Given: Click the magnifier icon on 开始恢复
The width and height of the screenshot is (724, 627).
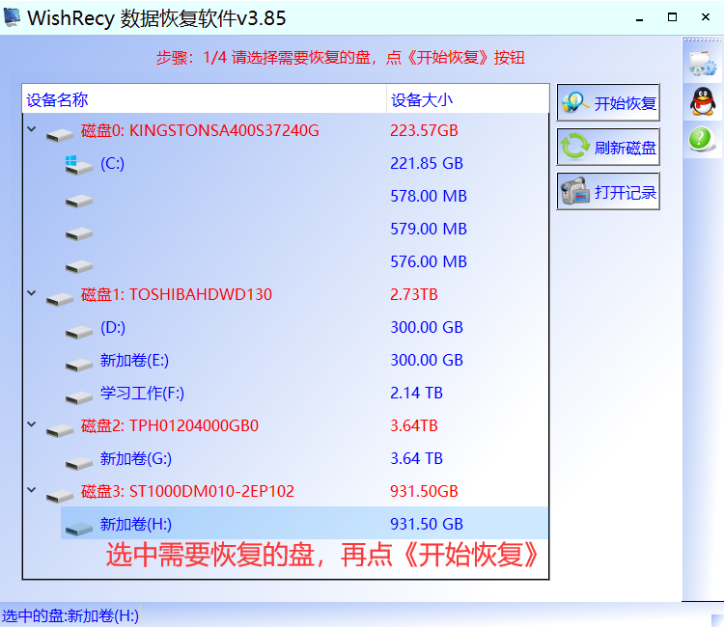Looking at the screenshot, I should (574, 102).
